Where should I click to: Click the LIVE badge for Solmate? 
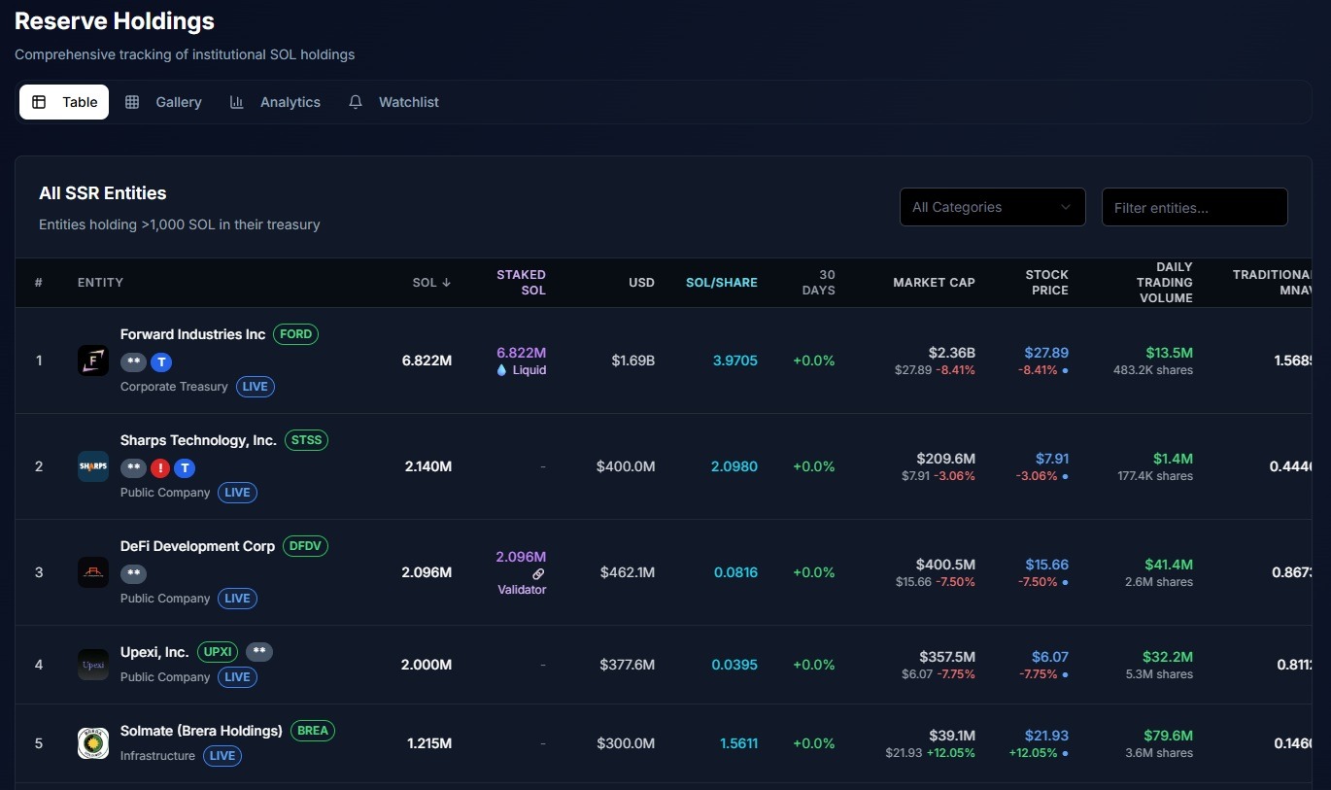click(x=222, y=756)
